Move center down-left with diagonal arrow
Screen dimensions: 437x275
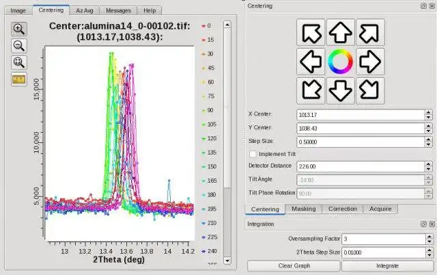point(311,91)
